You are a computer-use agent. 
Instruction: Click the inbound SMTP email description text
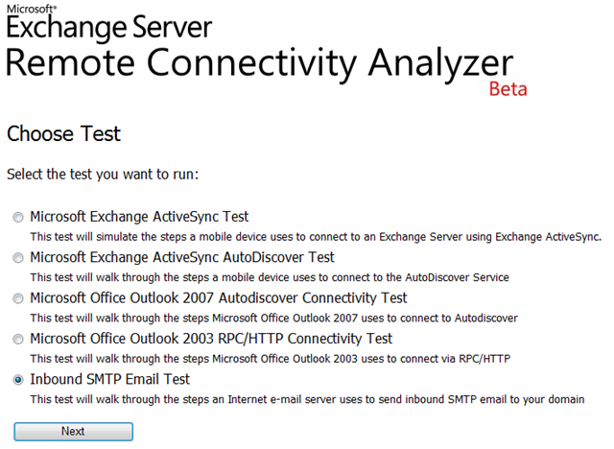(x=307, y=400)
